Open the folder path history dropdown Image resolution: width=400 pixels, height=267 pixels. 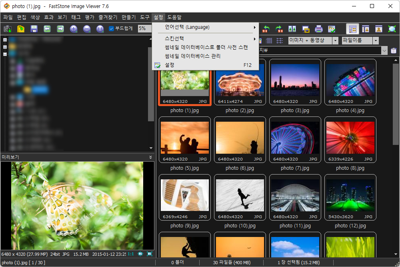[384, 50]
